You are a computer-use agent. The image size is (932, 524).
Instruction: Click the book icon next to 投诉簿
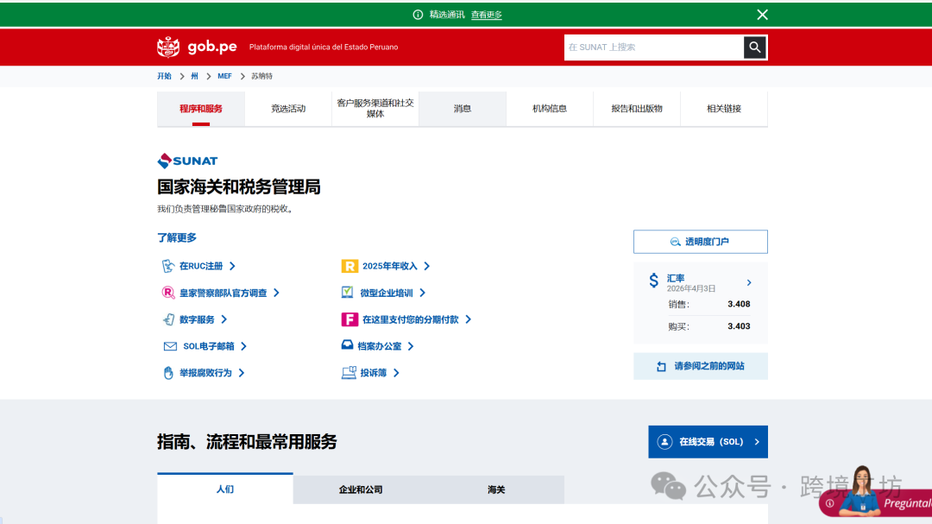click(x=348, y=372)
